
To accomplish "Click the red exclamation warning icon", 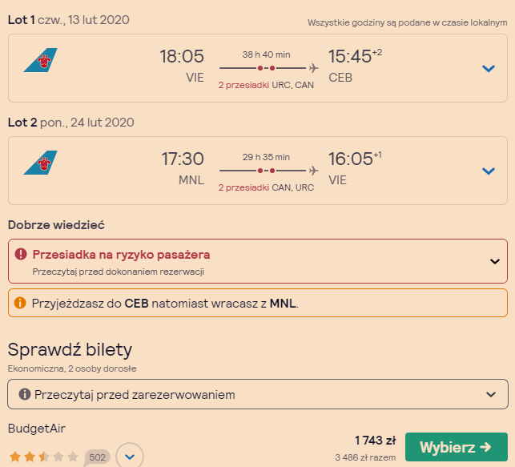I will pyautogui.click(x=21, y=254).
